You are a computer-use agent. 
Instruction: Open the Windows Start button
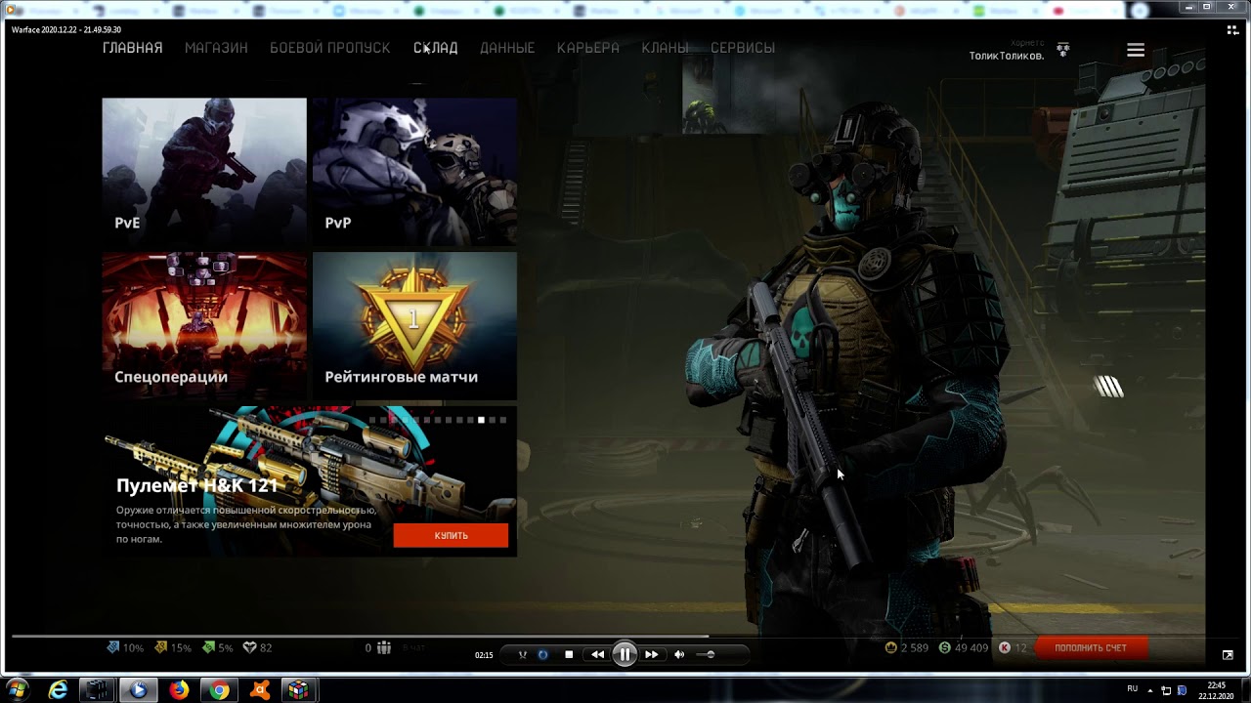17,689
